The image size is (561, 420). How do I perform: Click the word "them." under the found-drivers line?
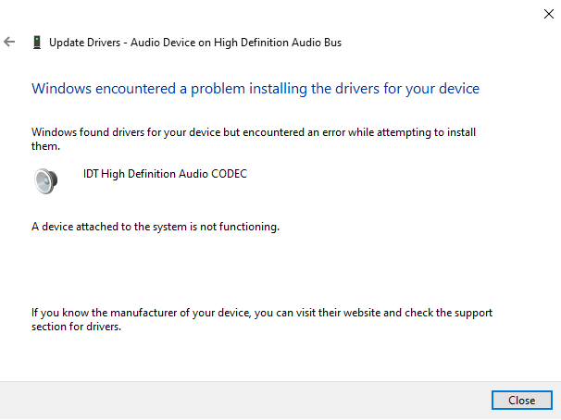pos(45,145)
